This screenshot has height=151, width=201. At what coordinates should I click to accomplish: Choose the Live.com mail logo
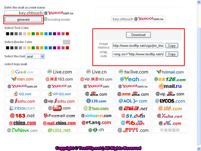[59, 72]
